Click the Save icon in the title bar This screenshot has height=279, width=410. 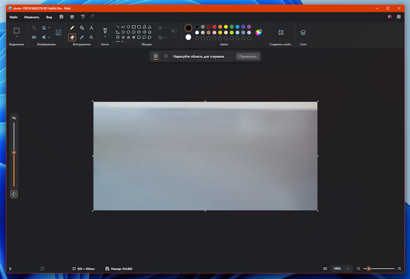point(61,17)
